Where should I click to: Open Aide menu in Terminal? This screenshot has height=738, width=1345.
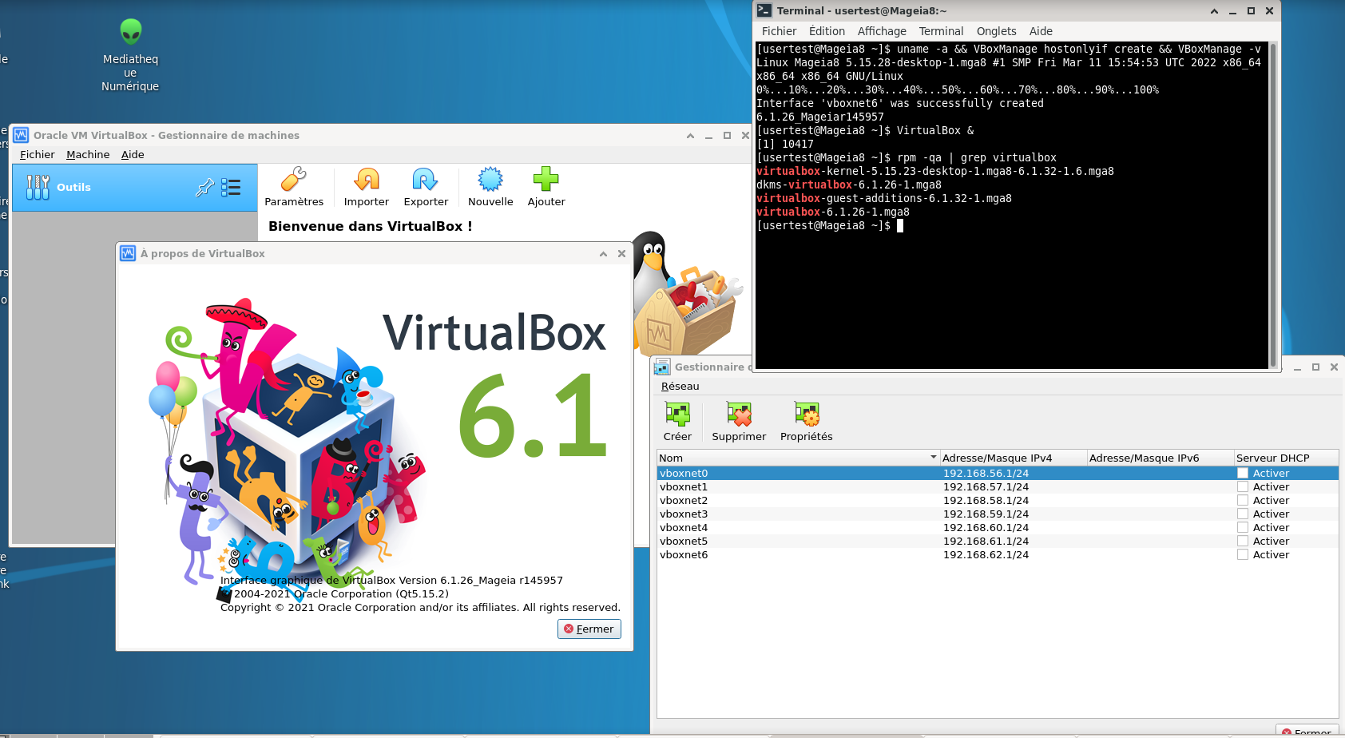pos(1041,31)
